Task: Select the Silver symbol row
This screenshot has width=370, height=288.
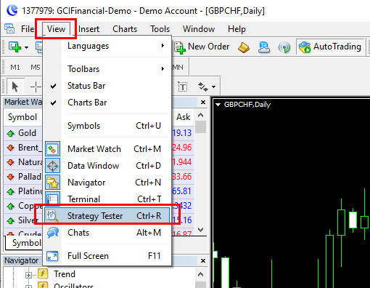Action: [x=23, y=220]
